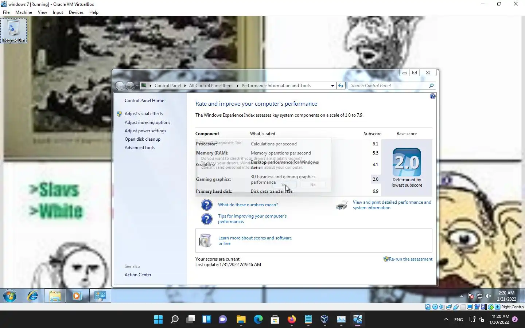525x328 pixels.
Task: Re-run the assessment
Action: (411, 259)
